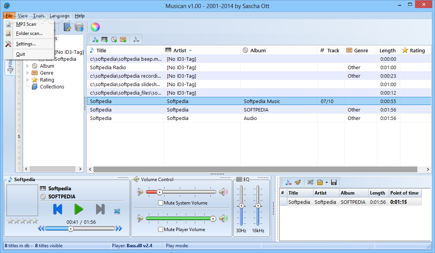Click the database upload toolbar icon
The width and height of the screenshot is (435, 253).
click(79, 27)
